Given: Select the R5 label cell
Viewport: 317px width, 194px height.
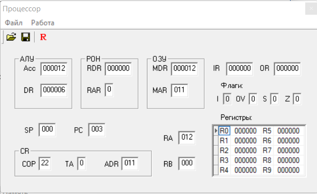Looking at the screenshot, I should coord(267,131).
